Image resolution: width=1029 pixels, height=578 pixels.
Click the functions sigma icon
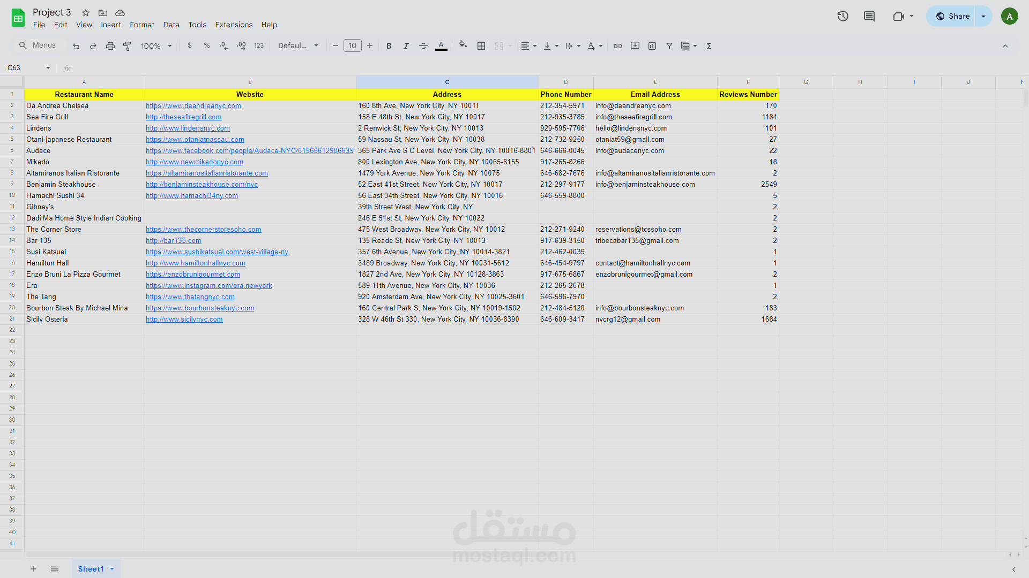(709, 46)
